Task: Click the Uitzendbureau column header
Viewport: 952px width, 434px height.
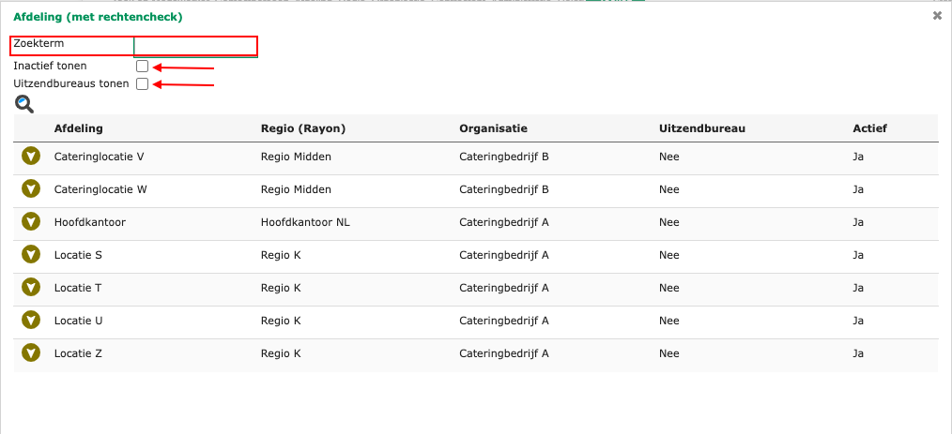Action: point(701,128)
